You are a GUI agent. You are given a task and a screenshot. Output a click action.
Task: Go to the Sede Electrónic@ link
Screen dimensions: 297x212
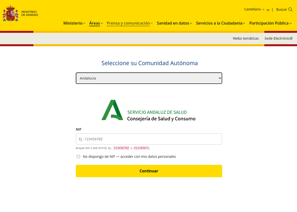(278, 39)
